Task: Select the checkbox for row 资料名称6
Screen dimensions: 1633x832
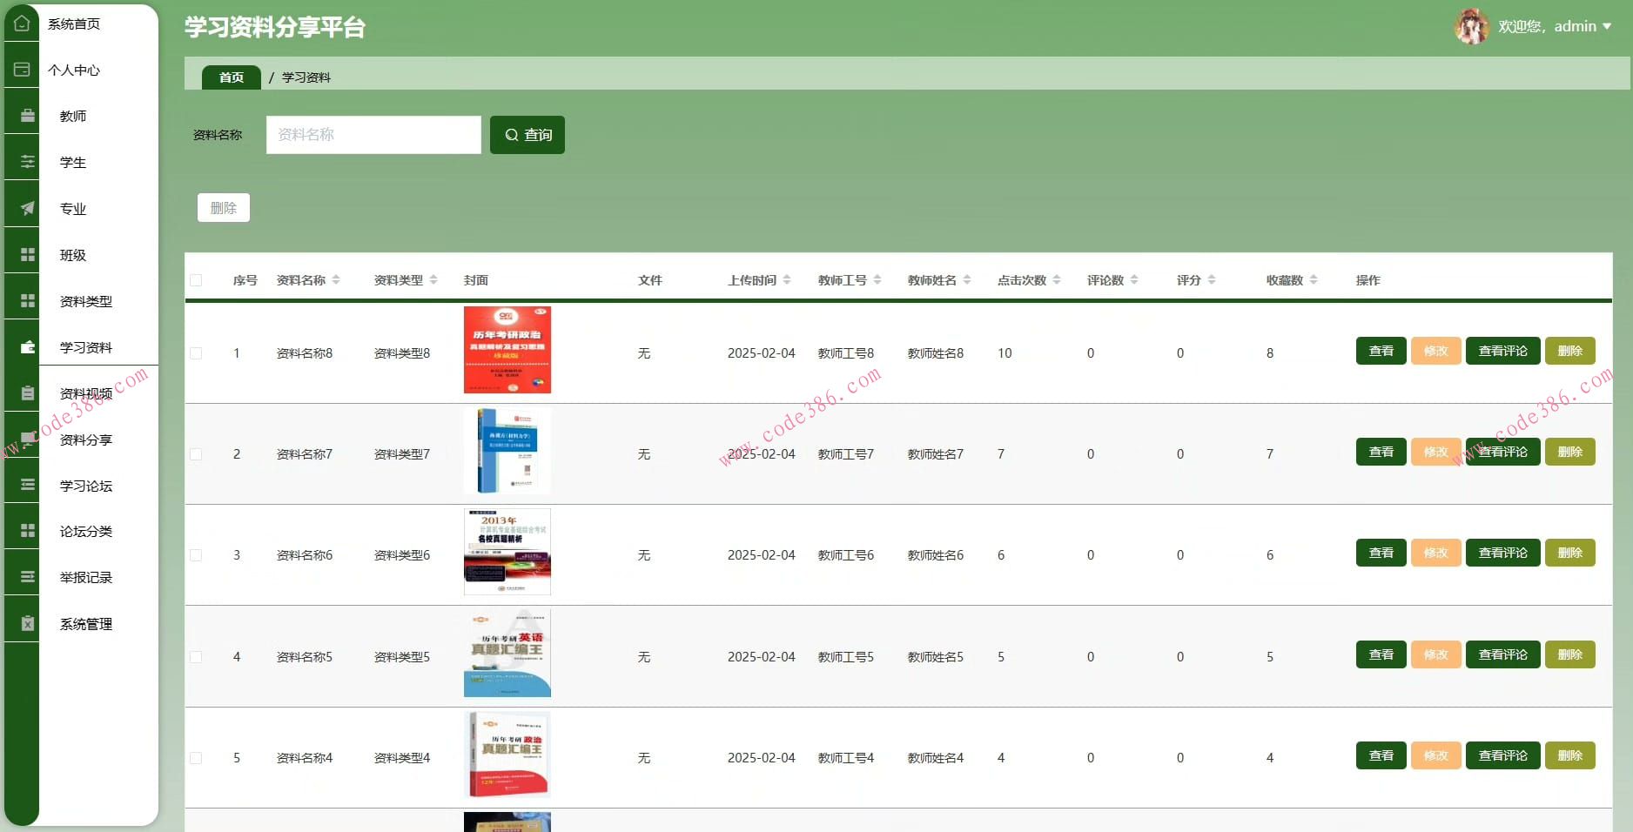Action: tap(196, 555)
